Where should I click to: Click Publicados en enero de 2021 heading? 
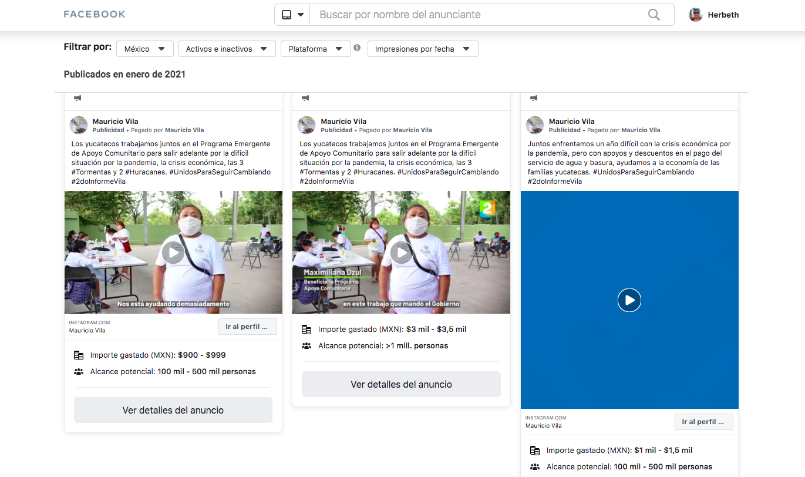[x=124, y=74]
